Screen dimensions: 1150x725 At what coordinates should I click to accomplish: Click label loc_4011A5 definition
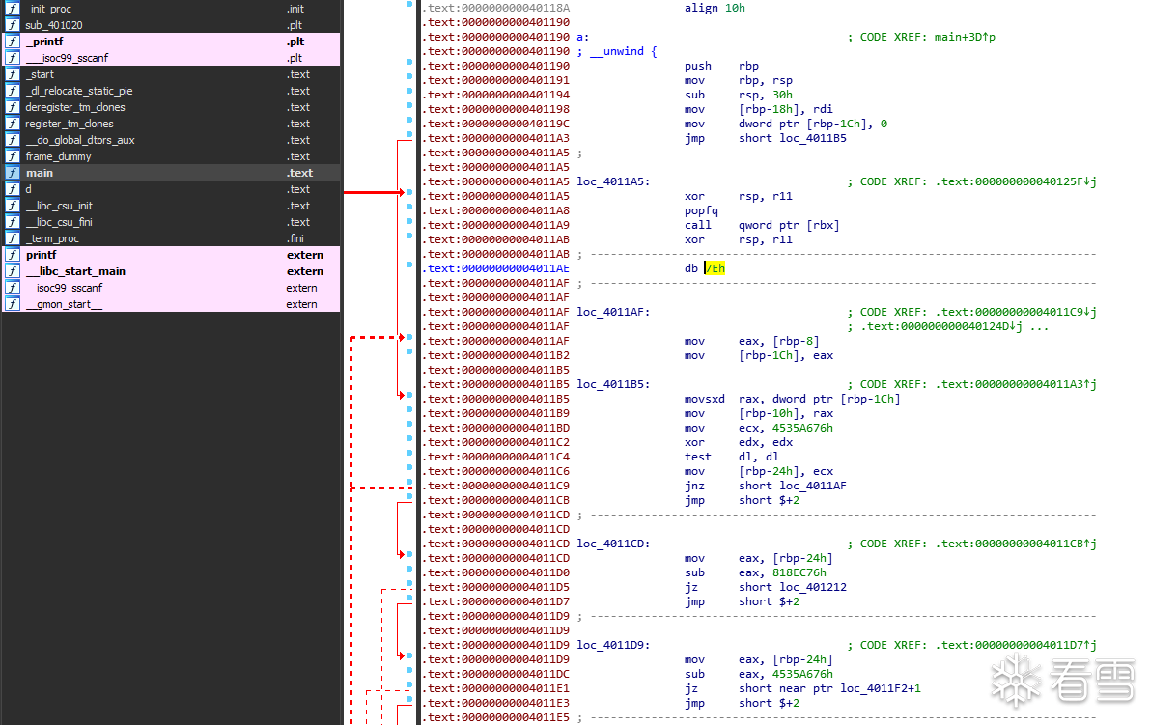pos(613,181)
